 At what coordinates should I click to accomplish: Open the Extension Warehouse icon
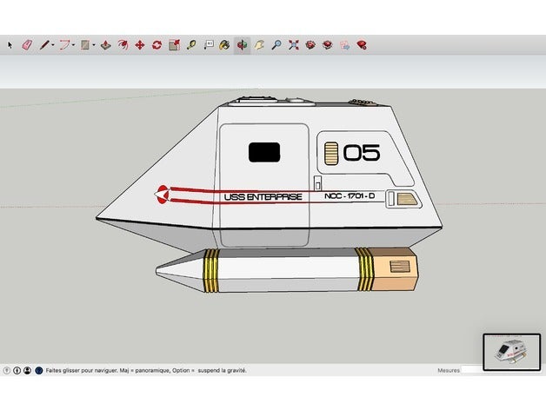[x=327, y=45]
